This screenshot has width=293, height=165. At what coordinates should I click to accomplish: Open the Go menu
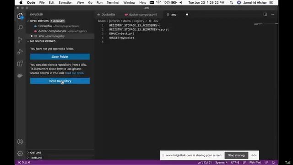[90, 3]
